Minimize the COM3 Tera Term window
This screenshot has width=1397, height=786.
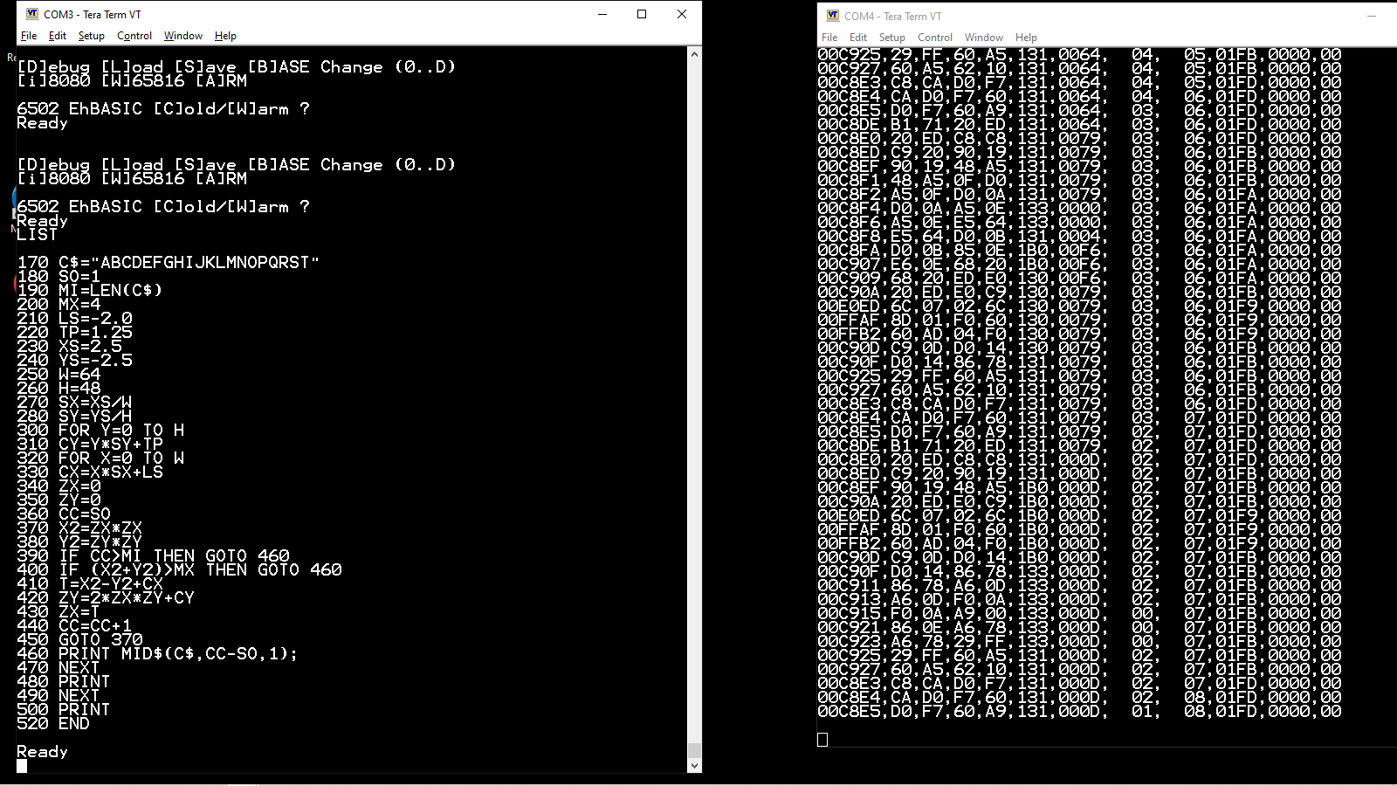point(602,14)
